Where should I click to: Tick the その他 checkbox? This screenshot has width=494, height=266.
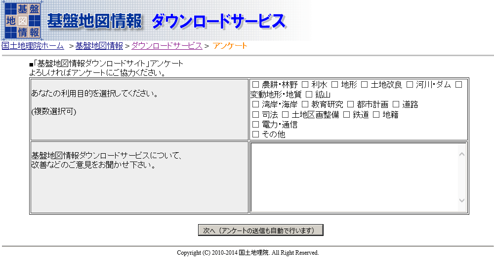pyautogui.click(x=255, y=134)
